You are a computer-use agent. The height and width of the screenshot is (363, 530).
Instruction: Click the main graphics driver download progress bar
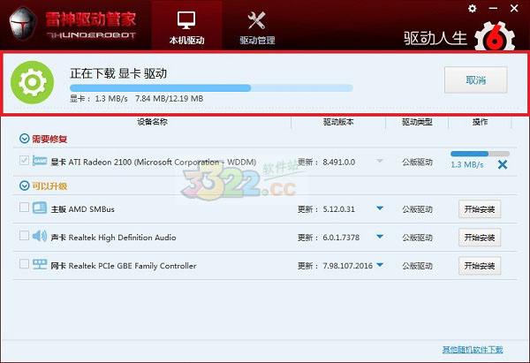[x=211, y=88]
